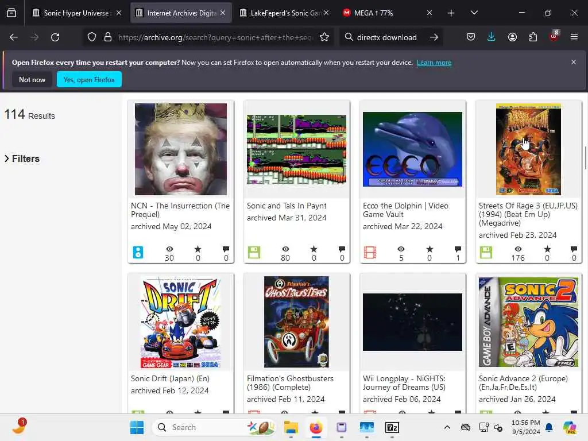
Task: Bookmark this page with the star
Action: (x=324, y=37)
